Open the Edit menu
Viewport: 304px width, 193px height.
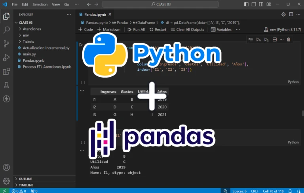(x=25, y=4)
